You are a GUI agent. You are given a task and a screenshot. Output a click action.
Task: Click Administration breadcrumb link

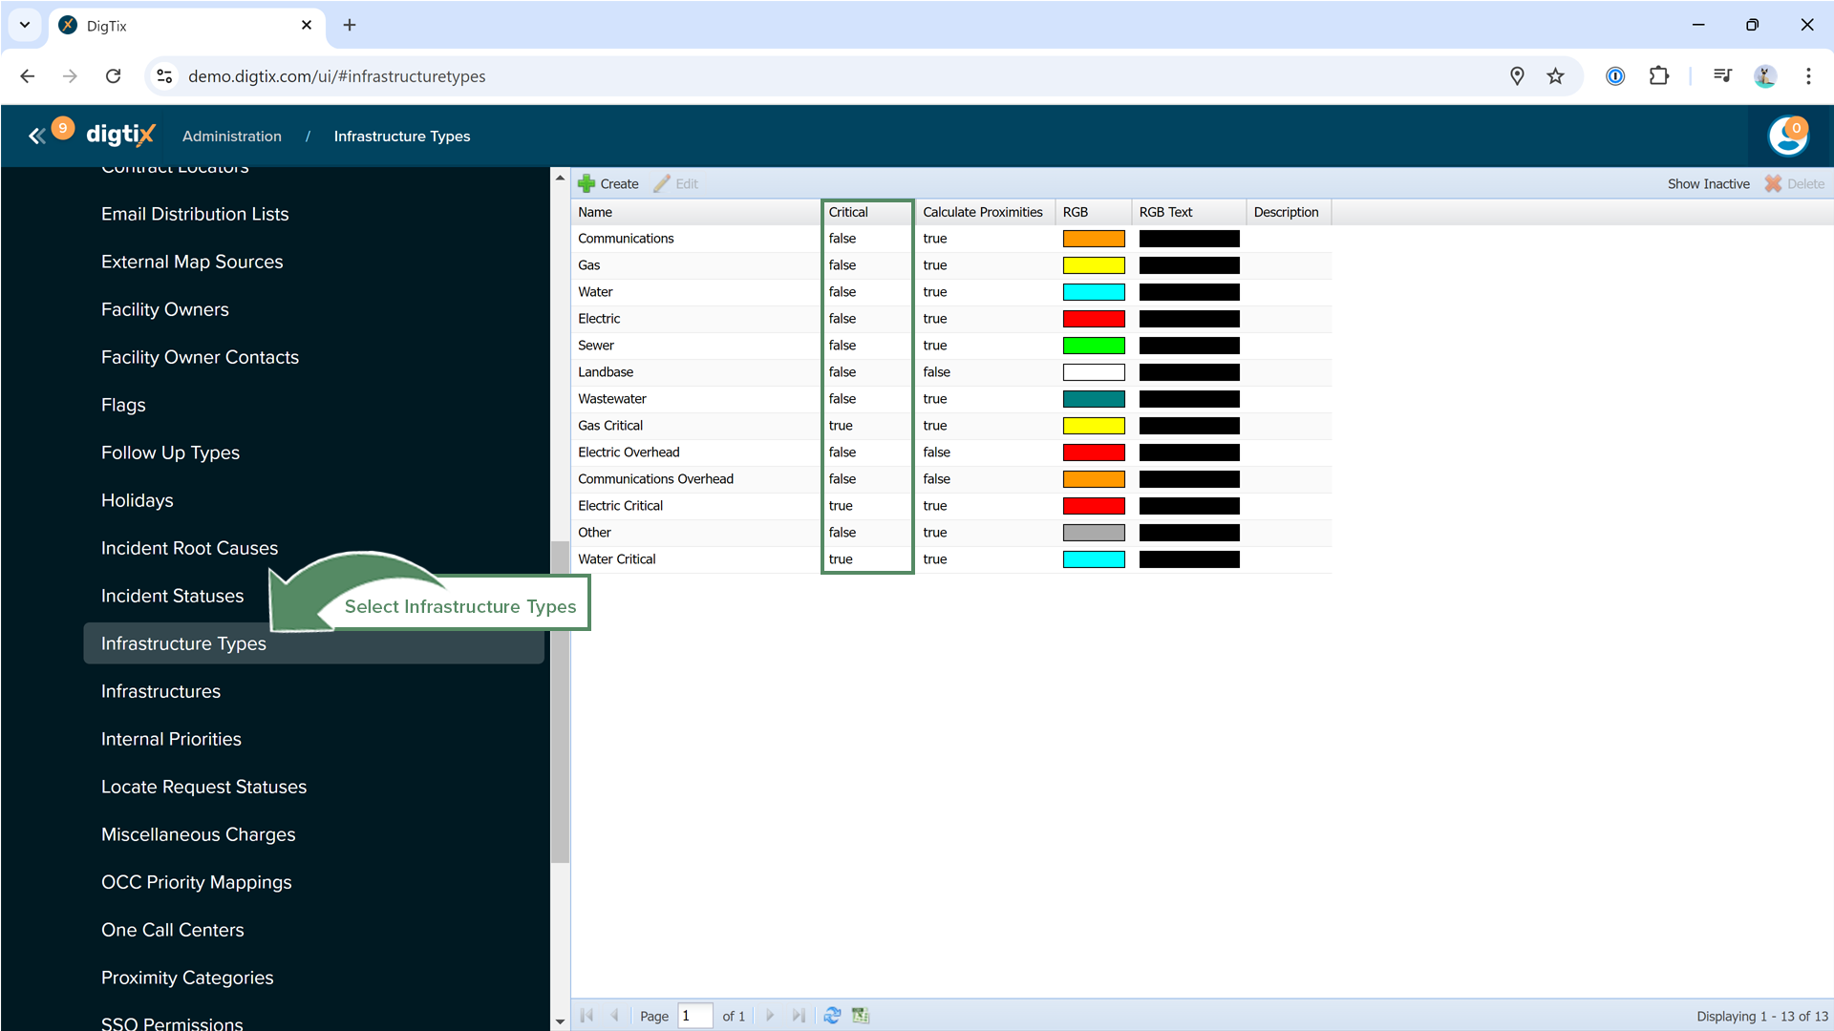[x=232, y=137]
